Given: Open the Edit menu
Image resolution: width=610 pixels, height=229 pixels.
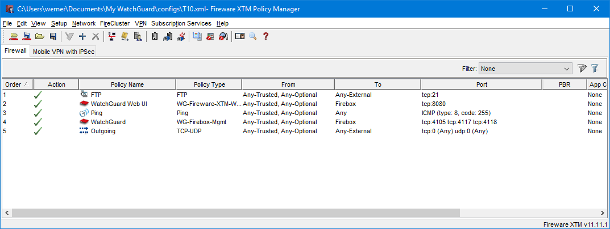Looking at the screenshot, I should click(22, 23).
